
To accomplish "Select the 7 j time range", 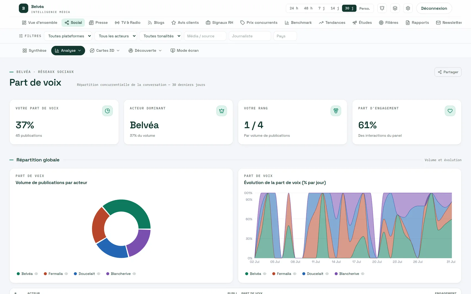I will (x=321, y=8).
